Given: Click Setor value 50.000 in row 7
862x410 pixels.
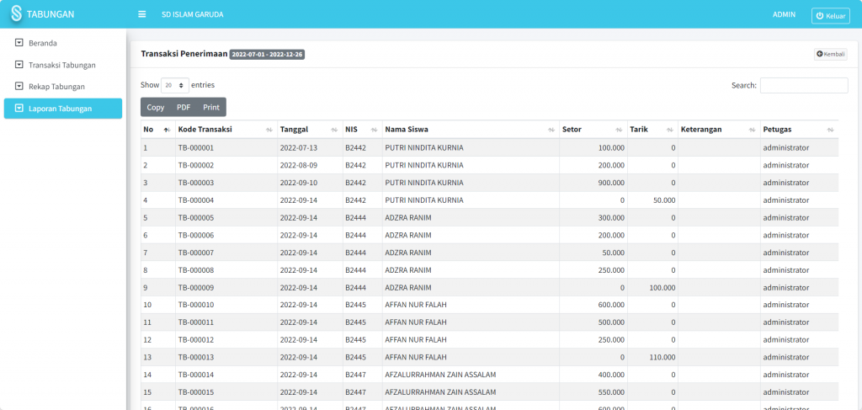Looking at the screenshot, I should point(614,253).
